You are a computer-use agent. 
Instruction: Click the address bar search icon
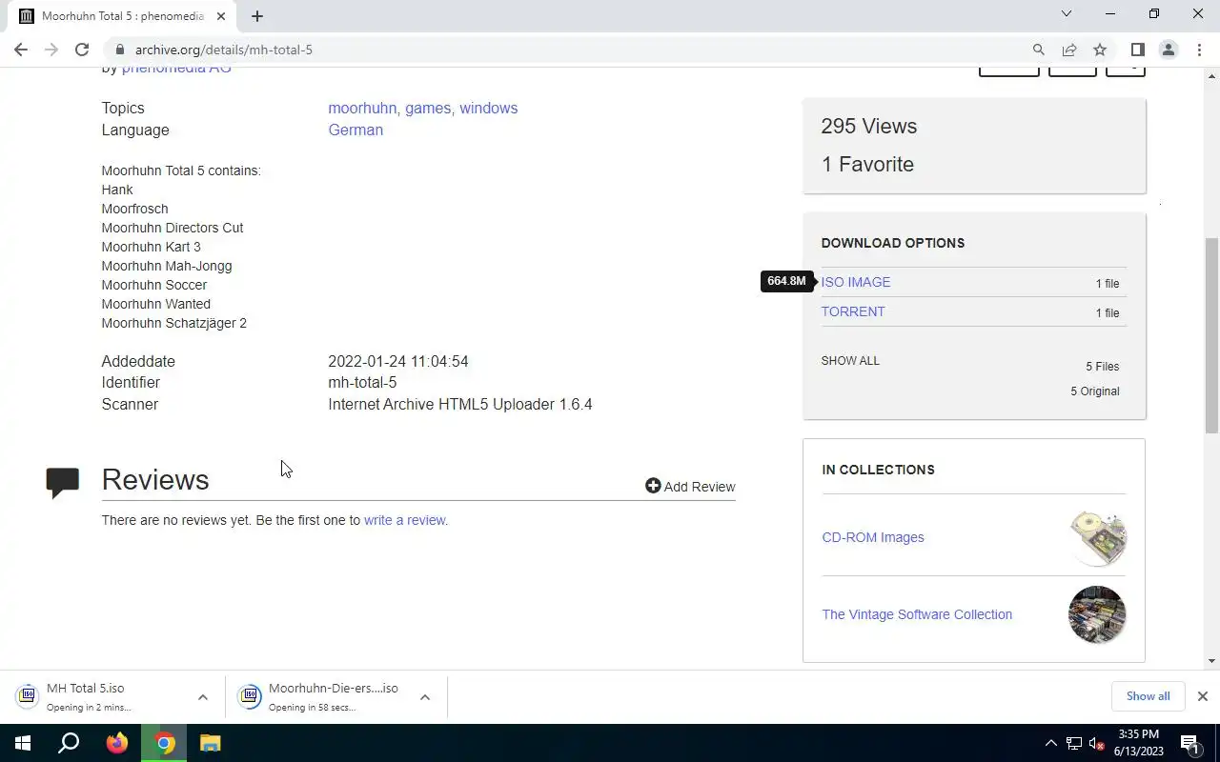tap(1039, 50)
